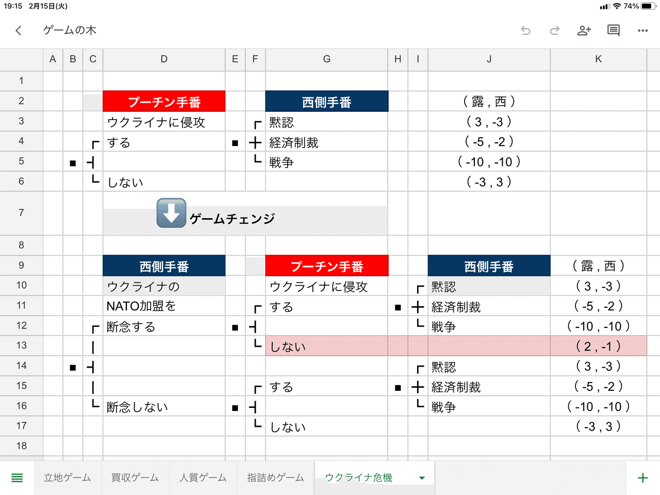The image size is (660, 495).
Task: Select the 断念しない cell in row 16
Action: coord(164,406)
